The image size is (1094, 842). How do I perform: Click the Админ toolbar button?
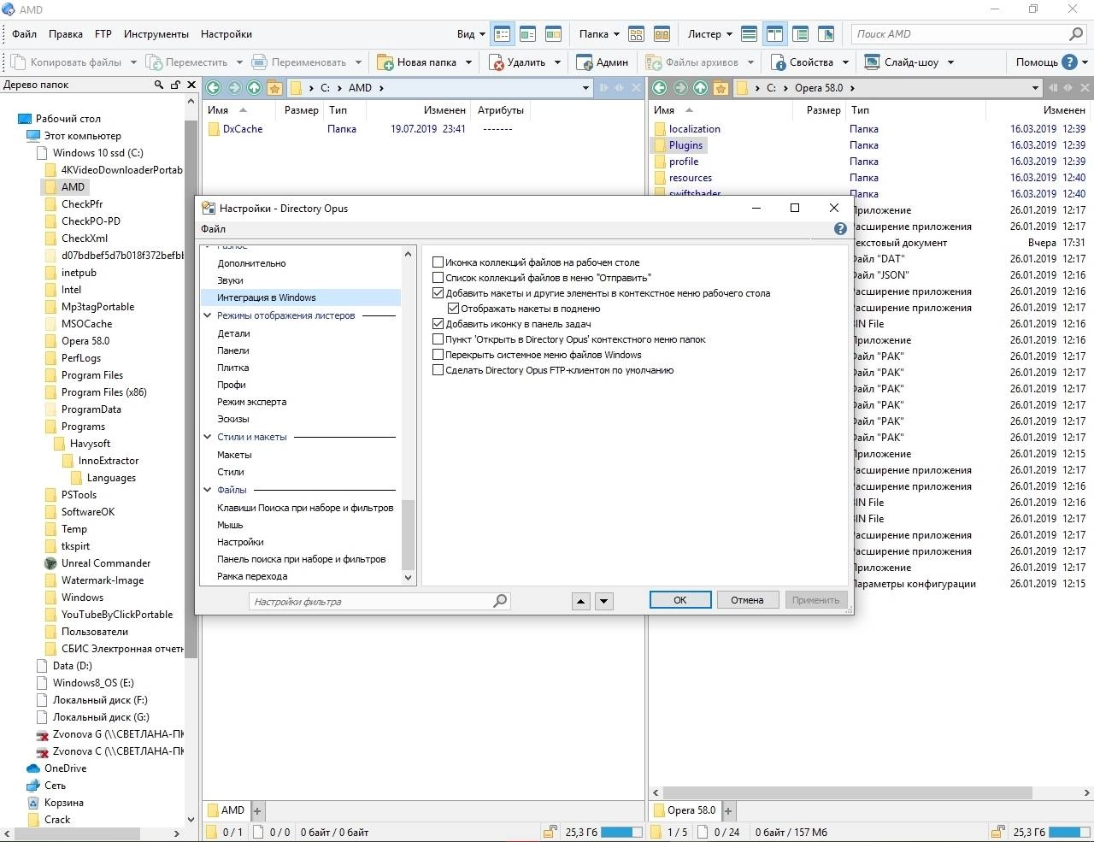(603, 62)
